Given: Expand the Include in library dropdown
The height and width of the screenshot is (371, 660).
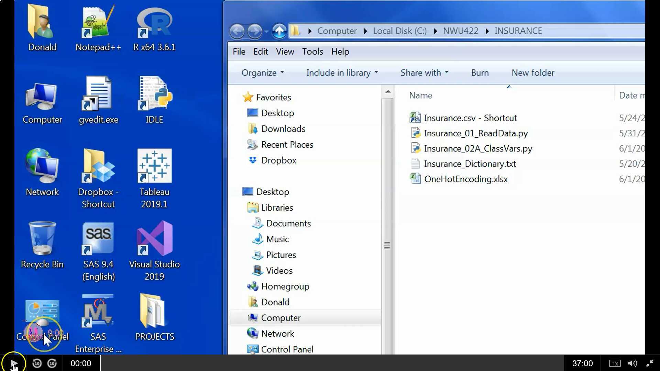Looking at the screenshot, I should (x=342, y=73).
